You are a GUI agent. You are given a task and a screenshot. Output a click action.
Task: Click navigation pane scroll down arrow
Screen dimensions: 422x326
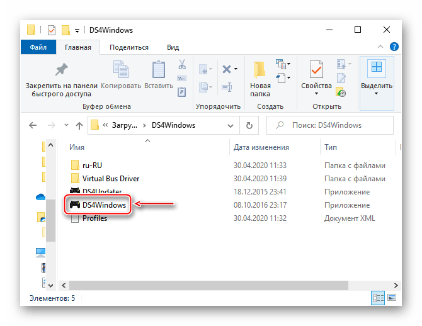click(50, 285)
